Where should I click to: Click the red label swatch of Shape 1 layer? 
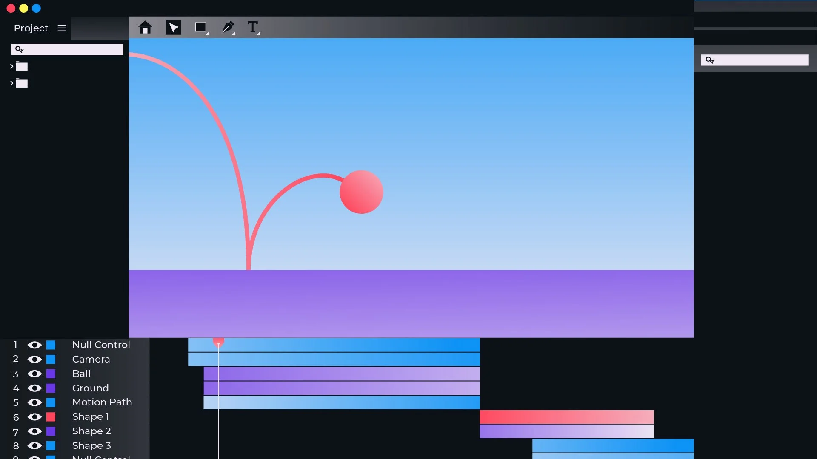[x=51, y=417]
